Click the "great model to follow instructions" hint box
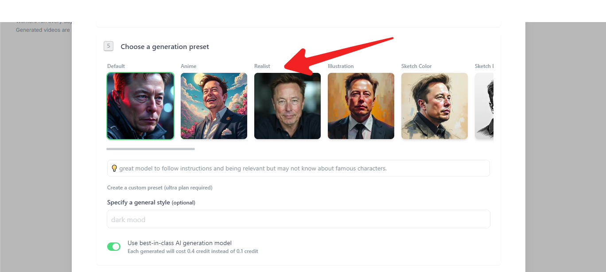The height and width of the screenshot is (272, 606). [x=298, y=168]
